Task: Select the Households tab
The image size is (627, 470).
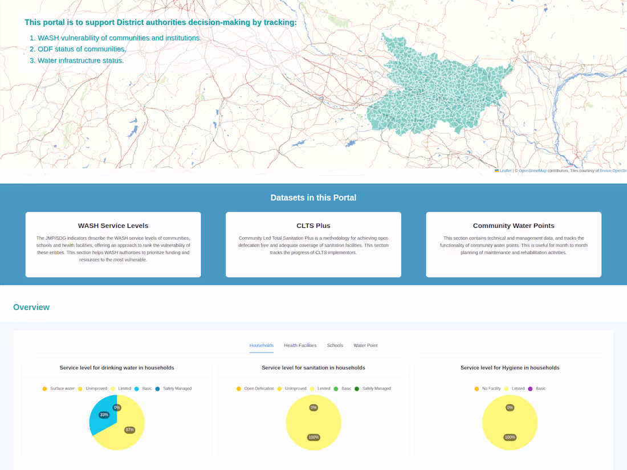Action: [262, 345]
